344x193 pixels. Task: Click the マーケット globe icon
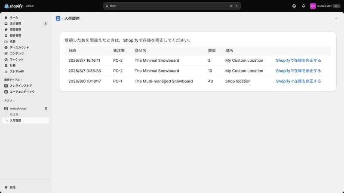point(6,60)
